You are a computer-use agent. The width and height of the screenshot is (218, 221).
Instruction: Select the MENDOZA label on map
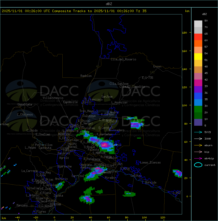tap(64, 134)
